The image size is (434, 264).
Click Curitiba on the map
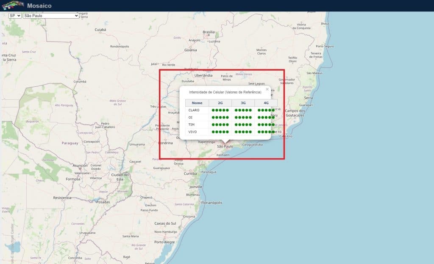coord(190,174)
